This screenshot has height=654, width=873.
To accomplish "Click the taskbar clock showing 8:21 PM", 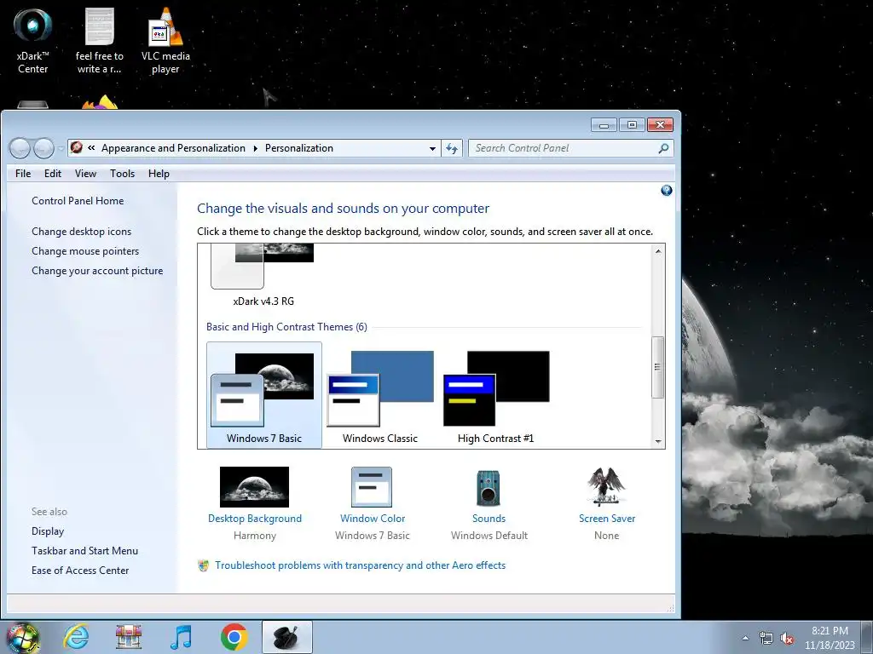I will (x=829, y=638).
